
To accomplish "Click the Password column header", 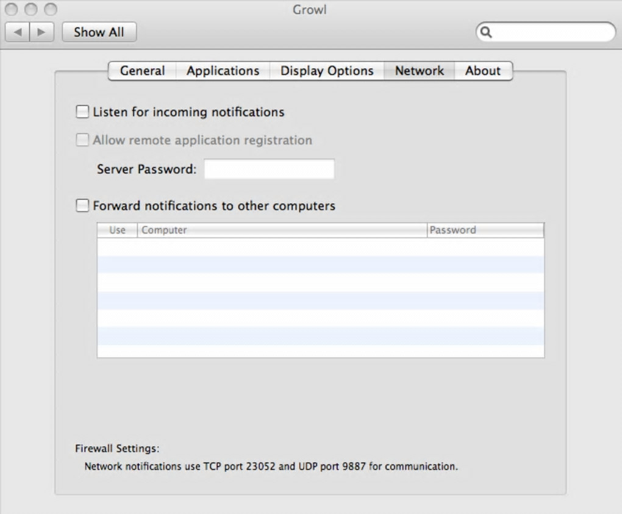I will [x=485, y=230].
